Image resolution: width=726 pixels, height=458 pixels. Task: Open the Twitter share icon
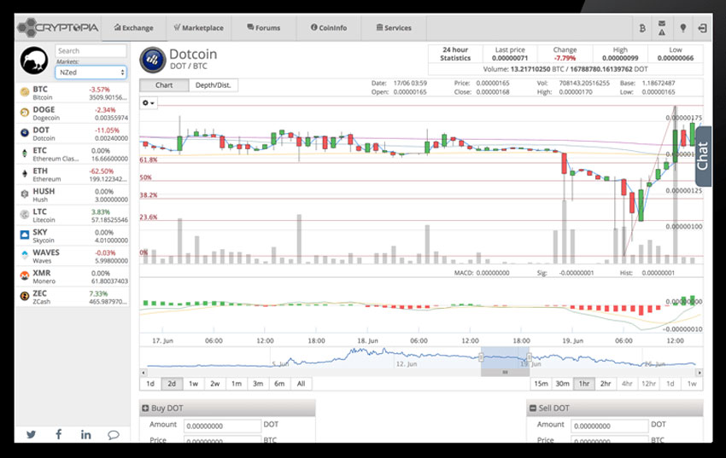(31, 434)
